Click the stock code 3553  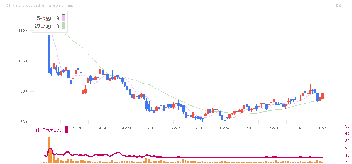coord(340,5)
